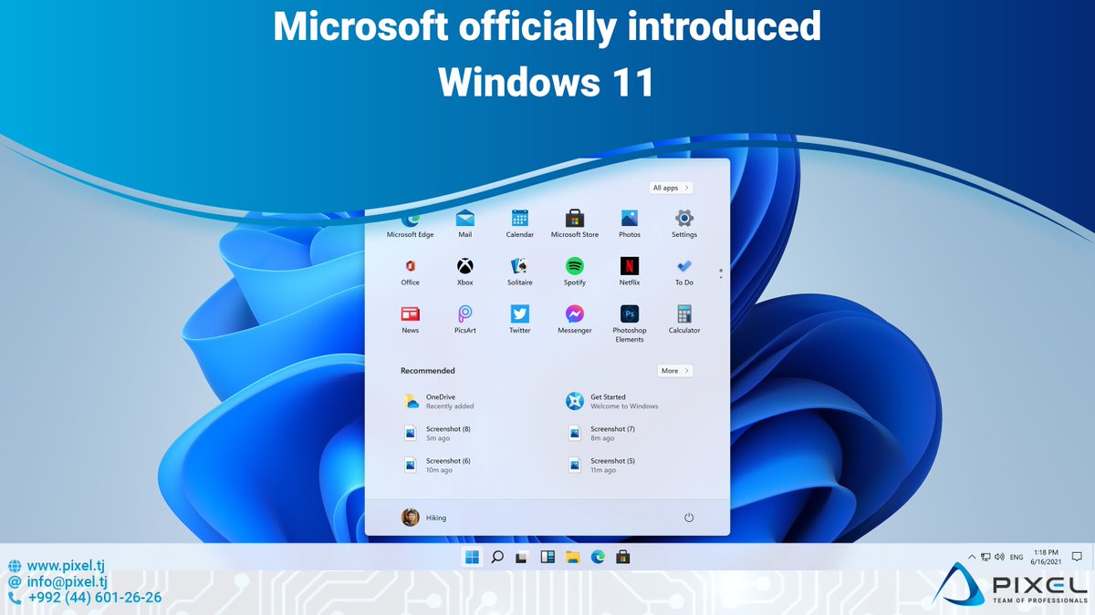Open File Explorer on the taskbar

(x=572, y=557)
